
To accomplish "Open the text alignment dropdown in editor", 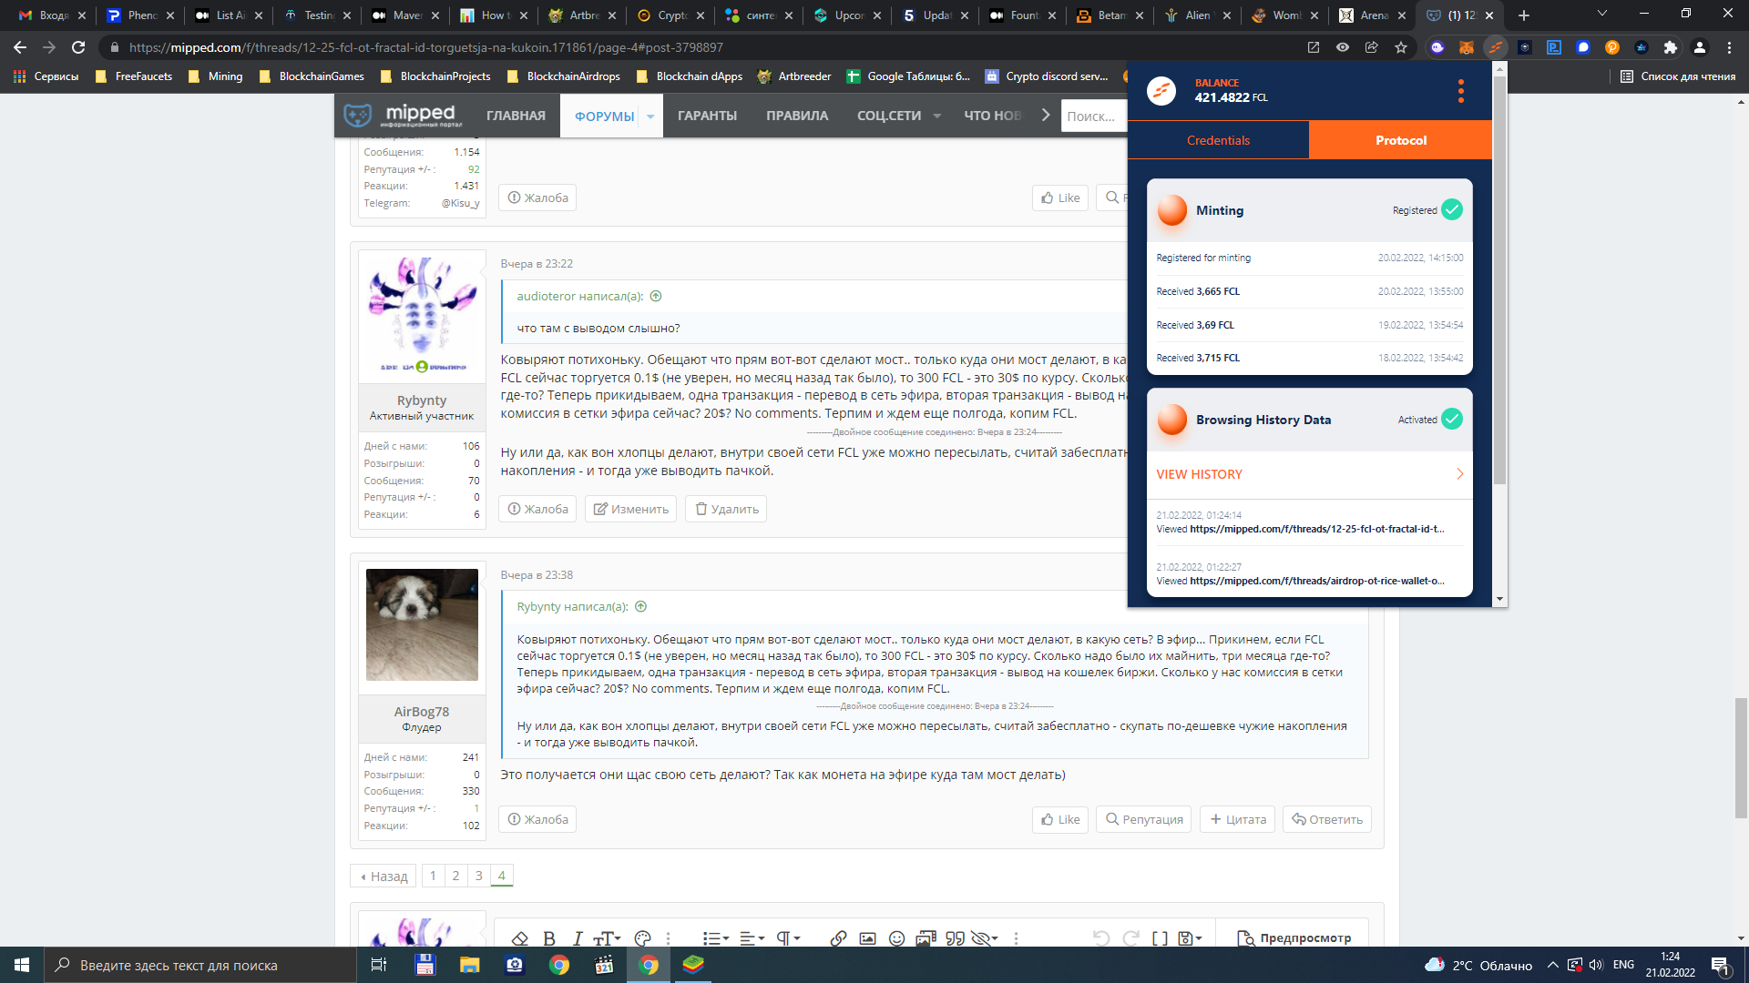I will 752,938.
